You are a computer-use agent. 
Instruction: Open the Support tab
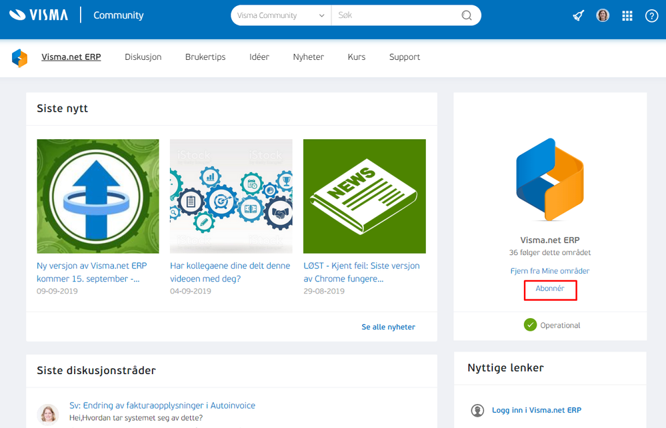405,57
